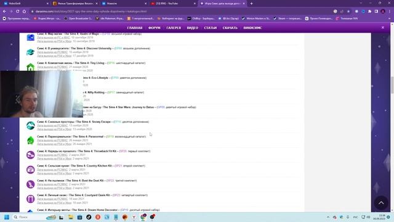Screen dimensions: 394x222
Task: Click the Tiny Living green house icon
Action: click(30, 67)
